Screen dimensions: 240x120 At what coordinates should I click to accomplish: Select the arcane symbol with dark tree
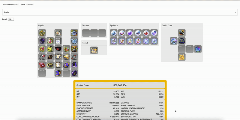point(138,33)
